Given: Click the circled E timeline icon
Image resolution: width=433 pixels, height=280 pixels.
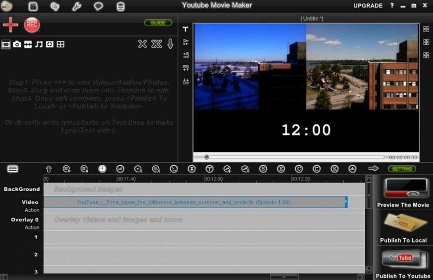Looking at the screenshot, I should tap(281, 169).
